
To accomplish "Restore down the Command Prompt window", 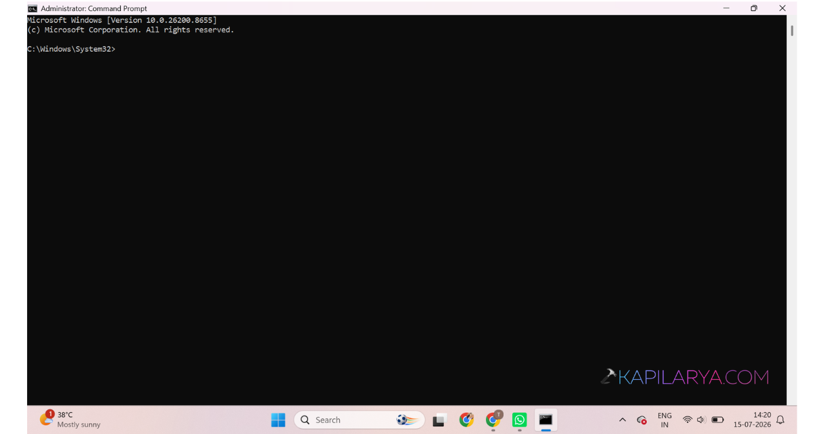I will click(x=754, y=8).
